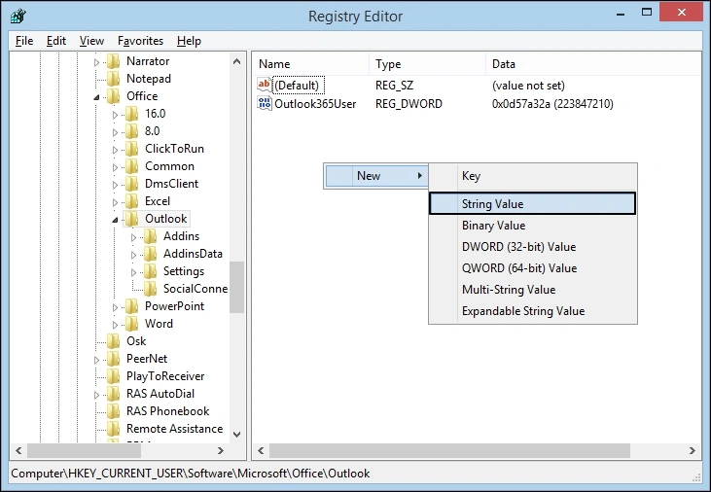Click the DmsClient folder icon

pyautogui.click(x=131, y=184)
